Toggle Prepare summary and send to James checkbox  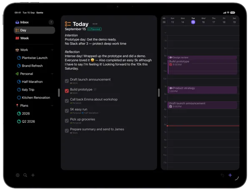pyautogui.click(x=67, y=131)
